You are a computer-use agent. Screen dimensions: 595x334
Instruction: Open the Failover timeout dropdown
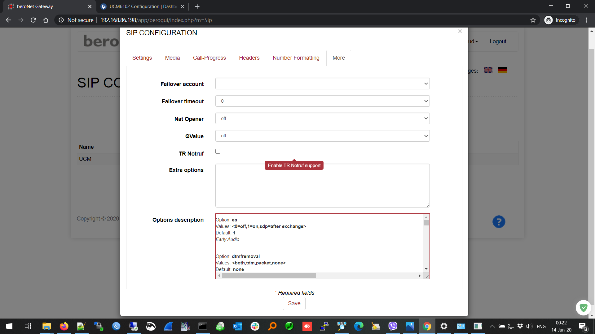tap(322, 101)
